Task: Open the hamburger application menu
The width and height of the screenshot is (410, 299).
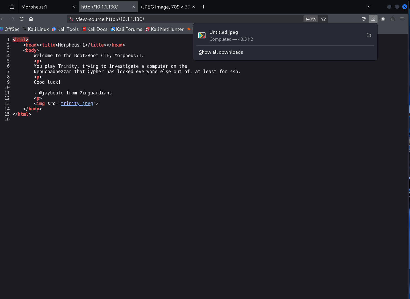Action: tap(402, 19)
